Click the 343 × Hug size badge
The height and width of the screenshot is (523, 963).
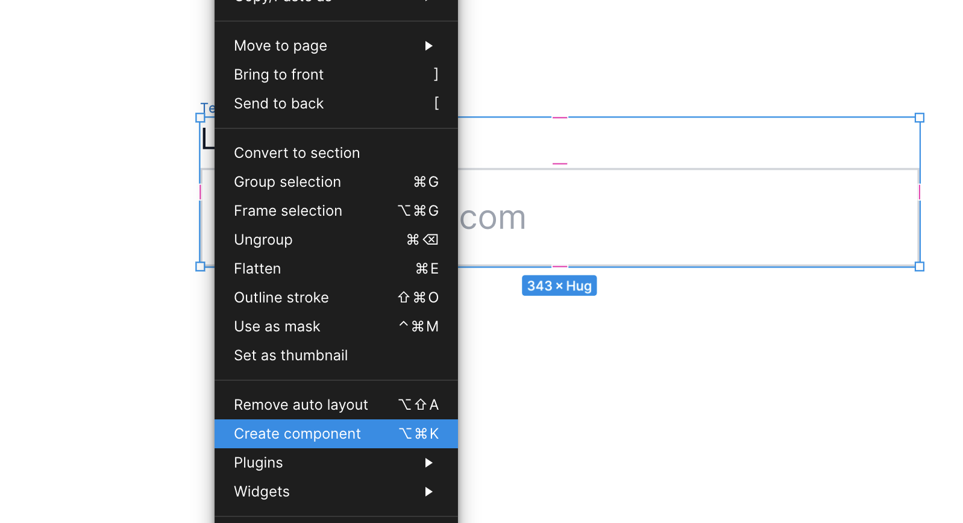(559, 286)
